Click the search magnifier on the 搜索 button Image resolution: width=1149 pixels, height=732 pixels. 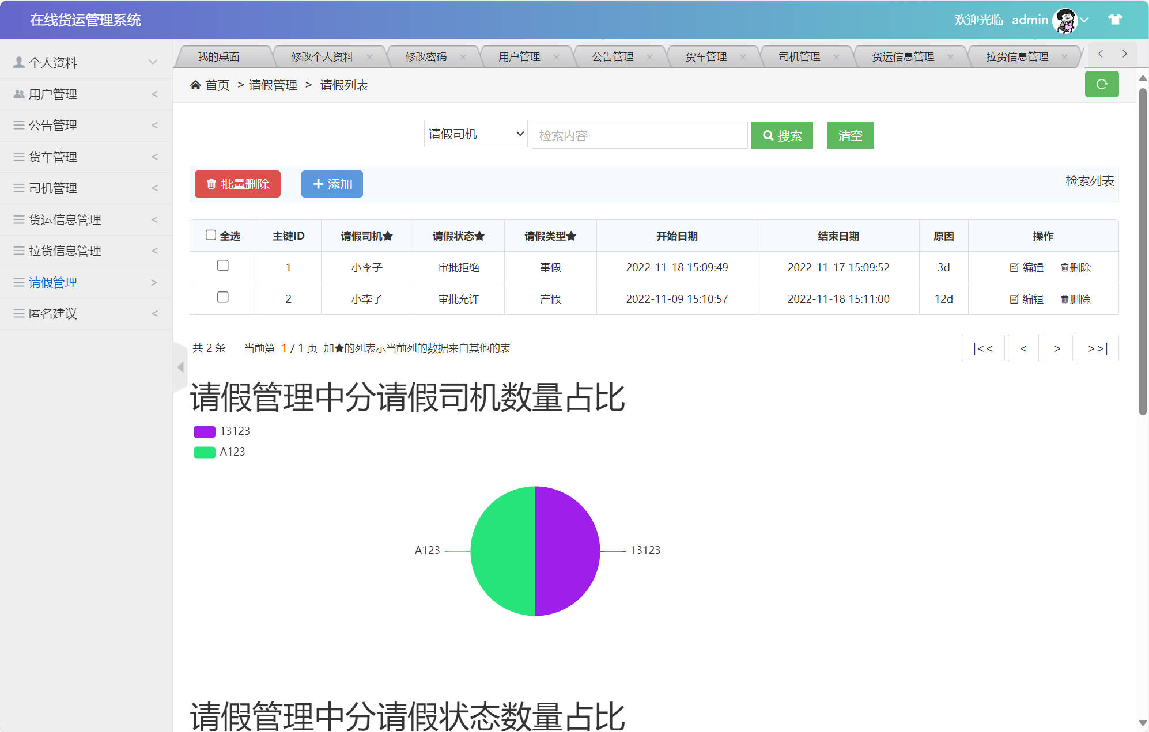click(x=768, y=135)
